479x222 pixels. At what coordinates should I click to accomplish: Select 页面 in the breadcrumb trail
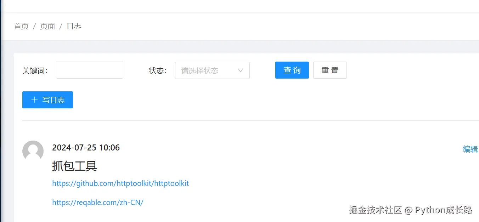(47, 26)
